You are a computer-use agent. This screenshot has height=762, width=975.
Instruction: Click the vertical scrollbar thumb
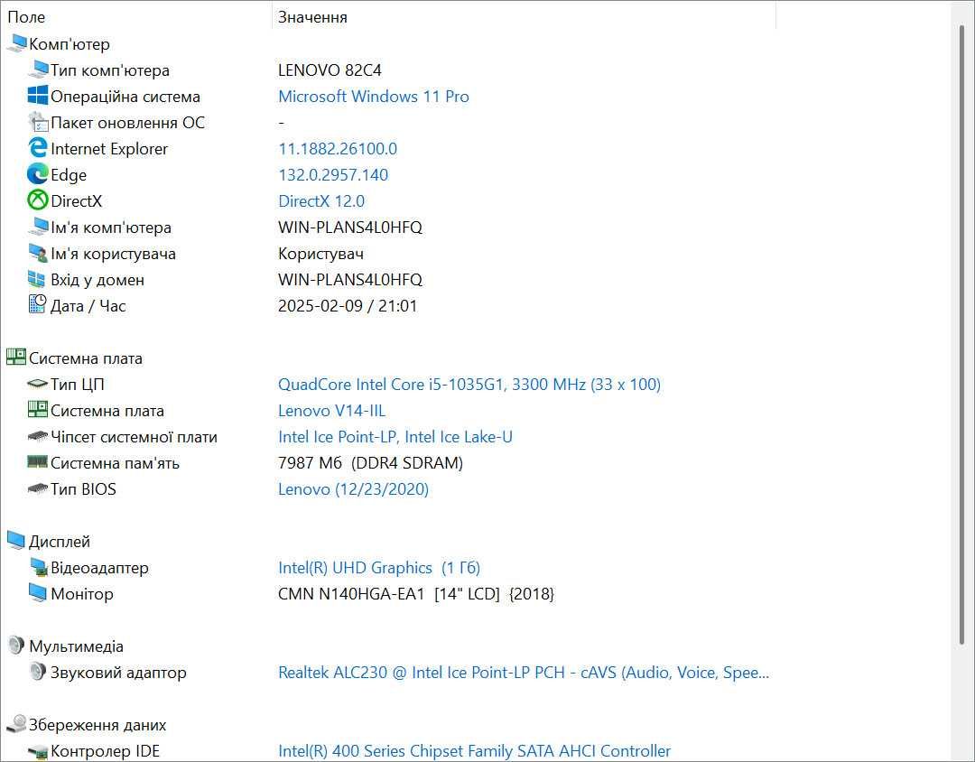click(x=962, y=333)
